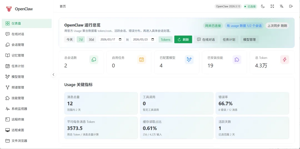Toggle the Tokens display mode
Screen dimensions: 300x149
[166, 40]
